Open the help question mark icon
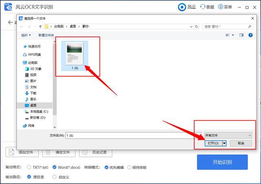 pyautogui.click(x=250, y=35)
